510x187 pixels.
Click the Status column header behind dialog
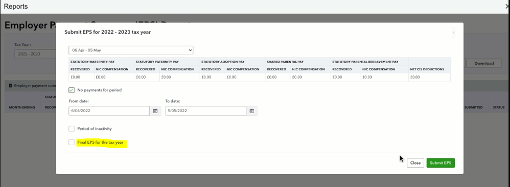pyautogui.click(x=498, y=108)
